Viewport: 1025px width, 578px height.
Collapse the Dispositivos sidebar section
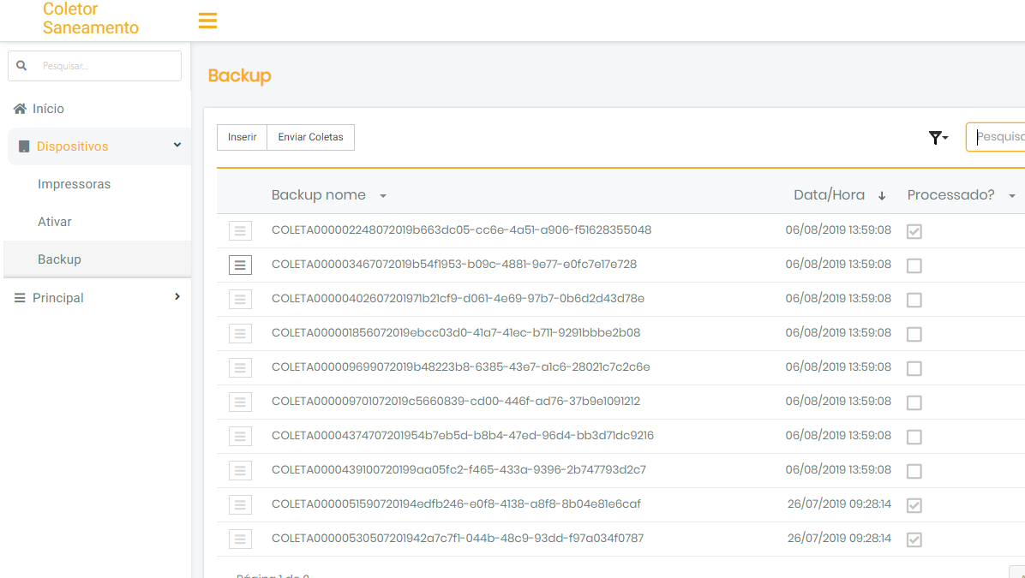point(177,146)
